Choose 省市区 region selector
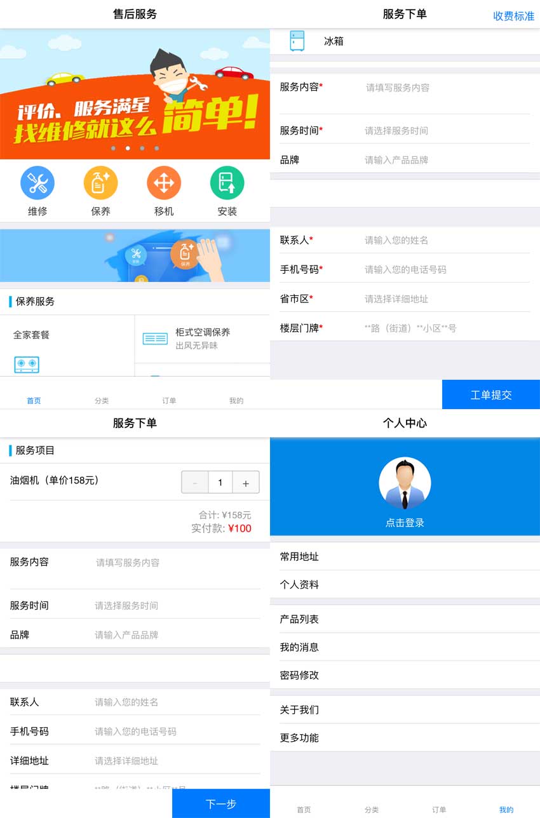Image resolution: width=540 pixels, height=818 pixels. coord(446,299)
